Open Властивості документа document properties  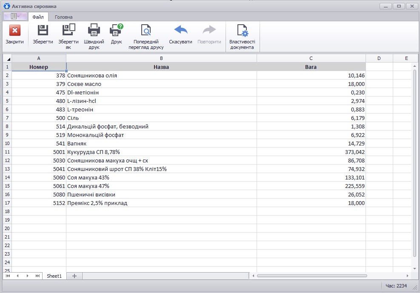(242, 37)
